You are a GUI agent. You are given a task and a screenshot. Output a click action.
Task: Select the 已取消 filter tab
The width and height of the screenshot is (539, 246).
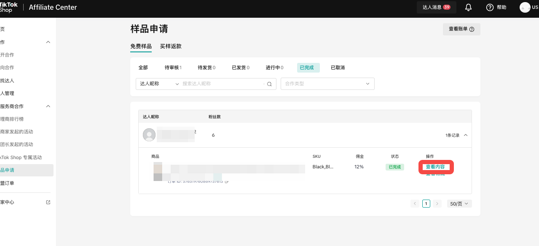tap(338, 68)
